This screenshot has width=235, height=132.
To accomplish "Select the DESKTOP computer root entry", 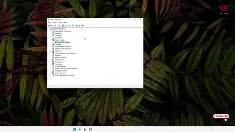I will pyautogui.click(x=59, y=29).
